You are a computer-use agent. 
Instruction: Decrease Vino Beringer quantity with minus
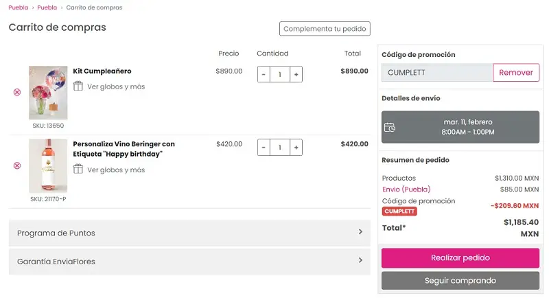click(264, 148)
